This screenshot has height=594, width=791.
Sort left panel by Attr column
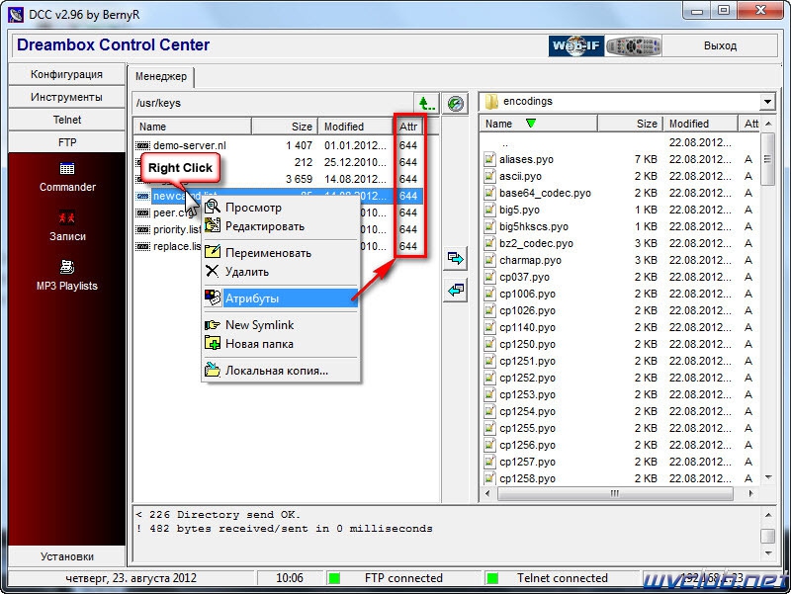pos(408,127)
